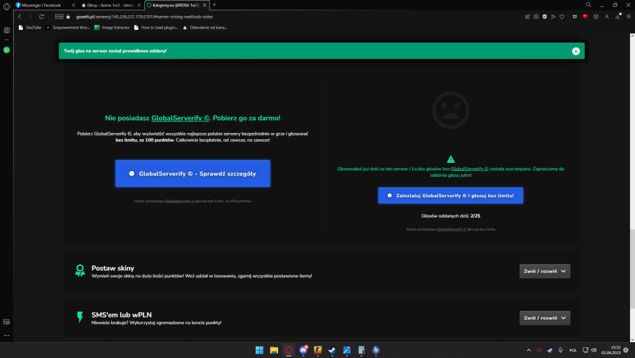
Task: Open the tab search magnifier icon
Action: (589, 5)
